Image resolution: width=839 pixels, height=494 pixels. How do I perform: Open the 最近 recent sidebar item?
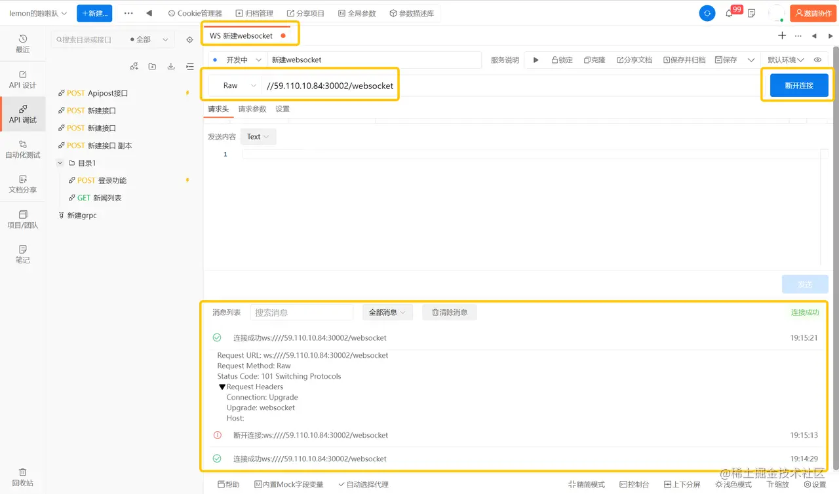23,43
